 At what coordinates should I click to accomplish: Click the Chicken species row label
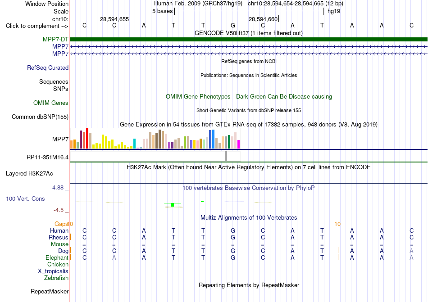tap(58, 264)
